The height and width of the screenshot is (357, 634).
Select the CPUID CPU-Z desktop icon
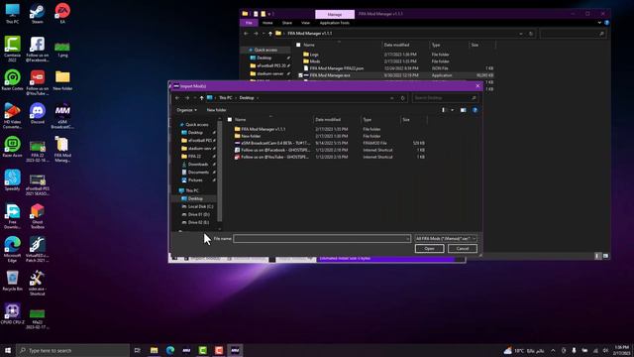12,314
